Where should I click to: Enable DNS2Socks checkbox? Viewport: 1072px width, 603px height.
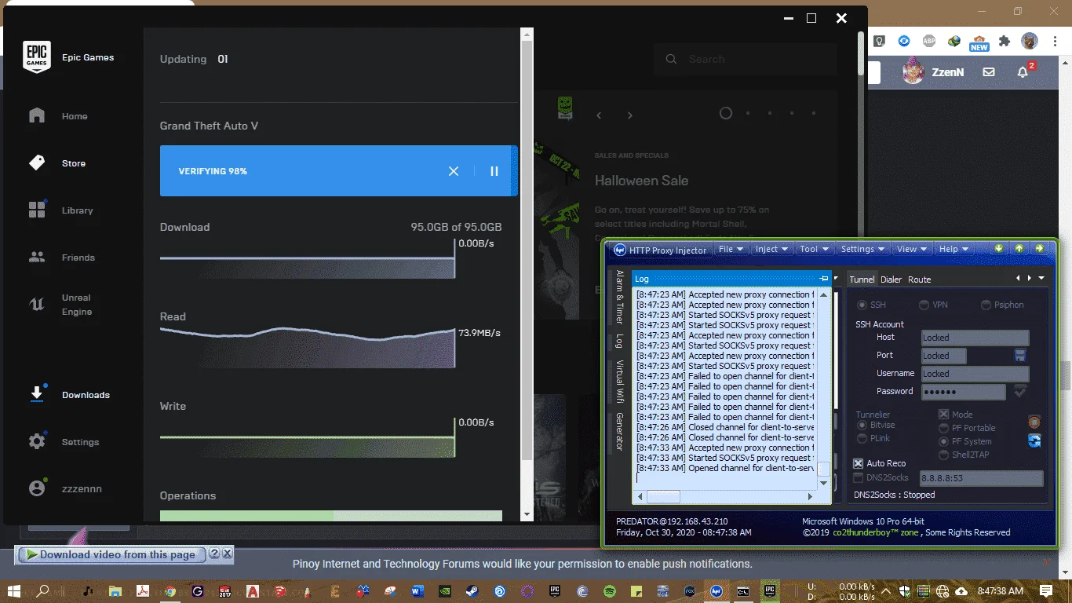click(859, 477)
